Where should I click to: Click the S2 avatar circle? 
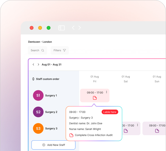38,112
